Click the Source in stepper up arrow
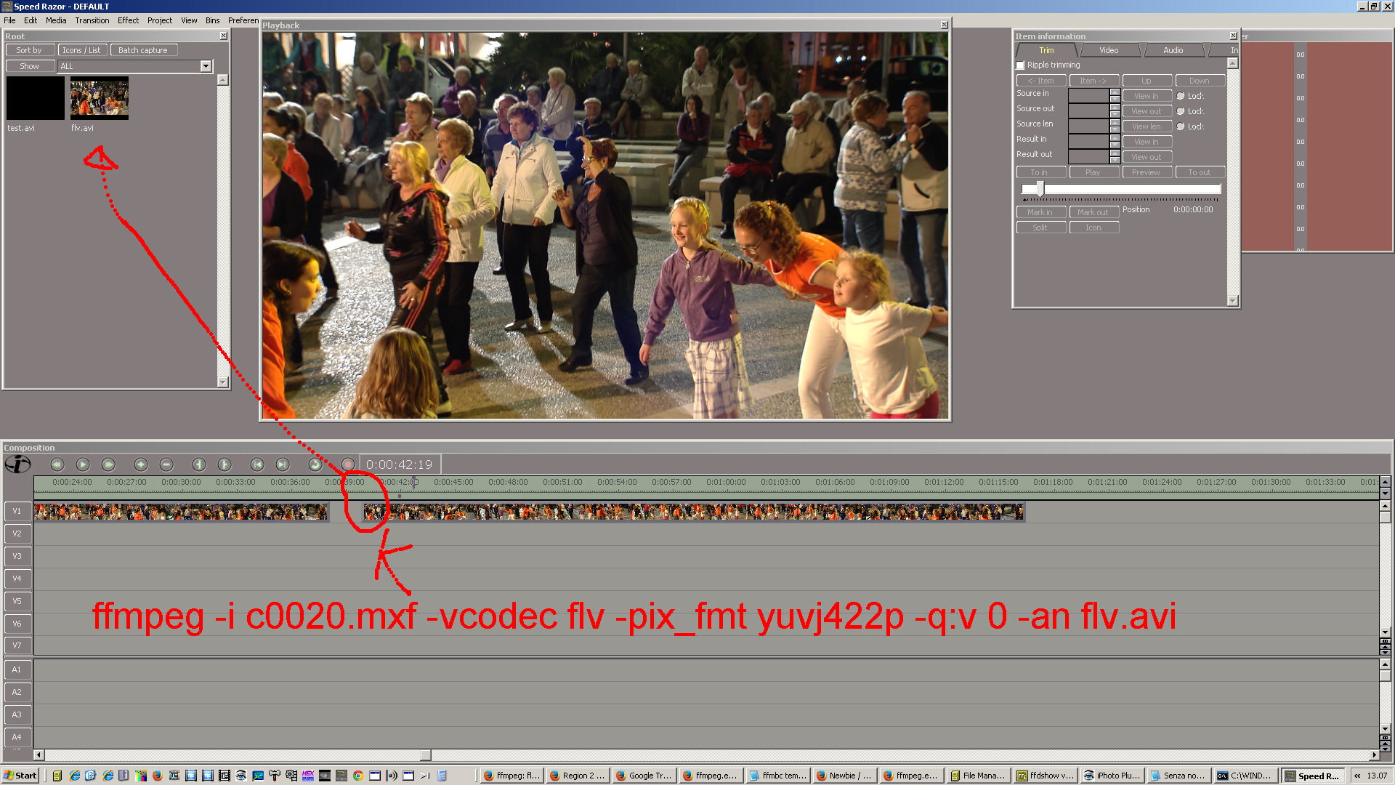The image size is (1395, 785). [x=1115, y=92]
